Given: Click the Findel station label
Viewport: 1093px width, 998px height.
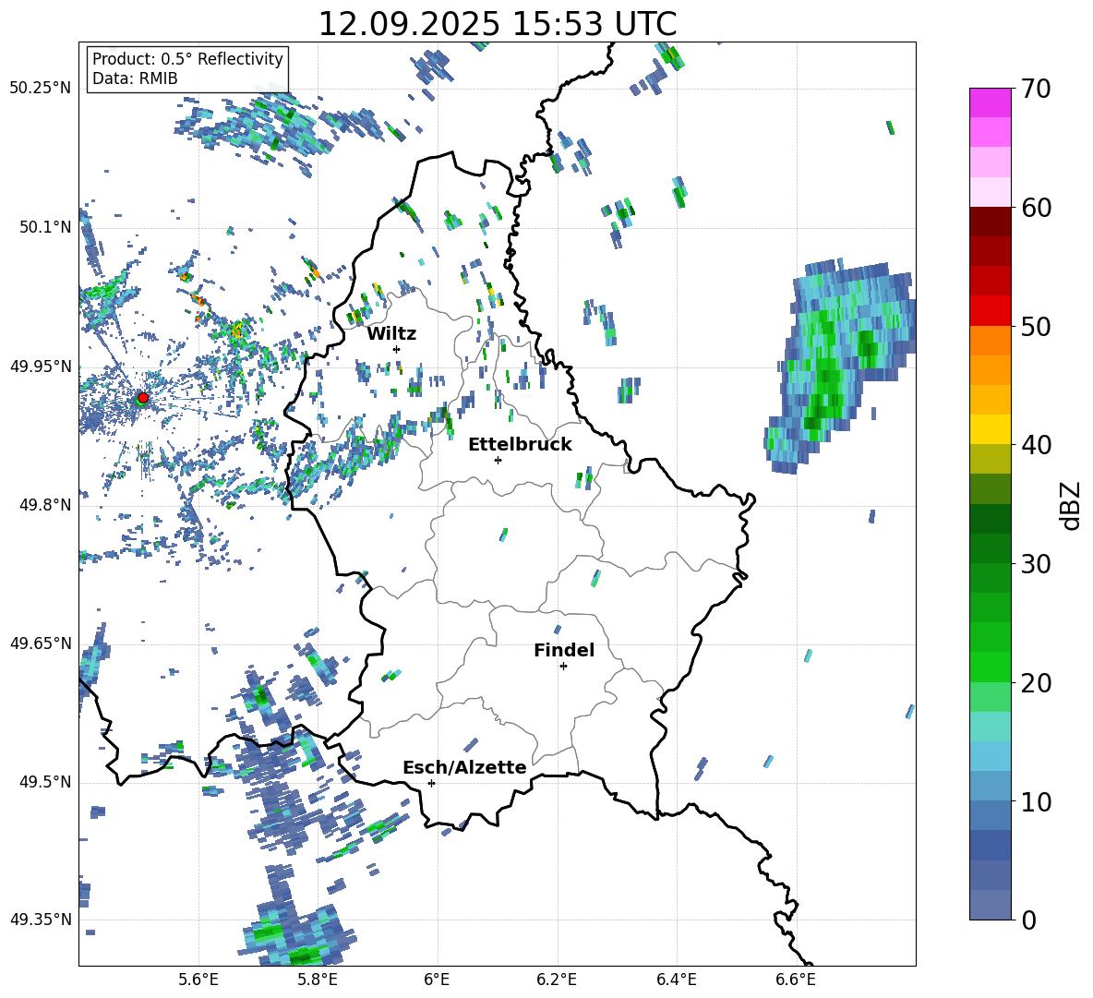Looking at the screenshot, I should [x=564, y=650].
